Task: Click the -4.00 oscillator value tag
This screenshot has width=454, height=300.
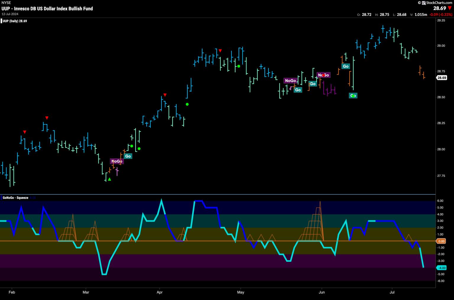Action: point(441,268)
